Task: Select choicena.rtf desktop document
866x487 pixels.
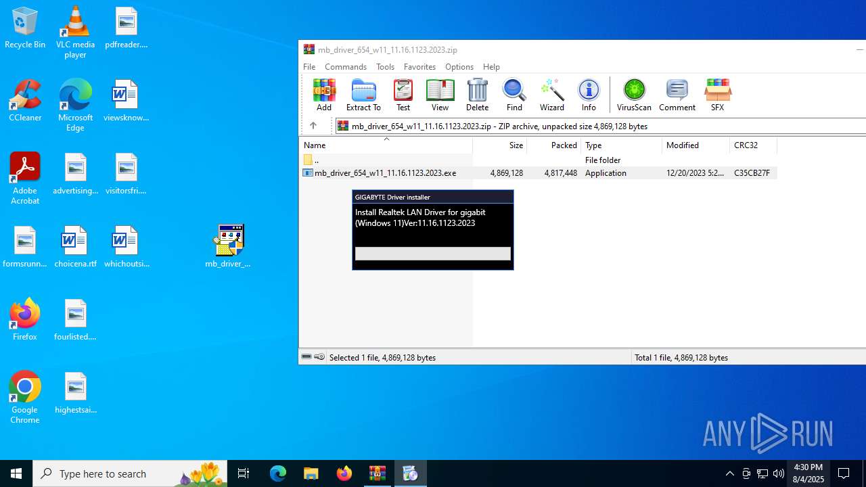Action: [75, 248]
